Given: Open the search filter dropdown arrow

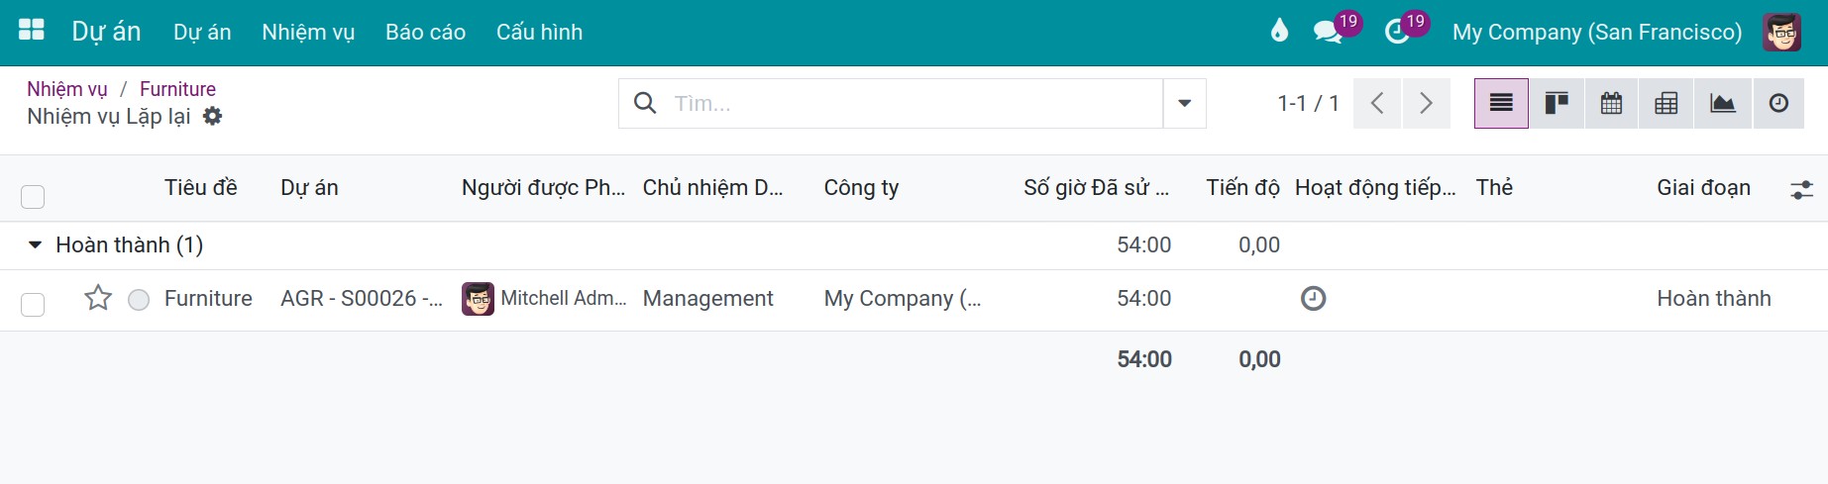Looking at the screenshot, I should 1184,103.
